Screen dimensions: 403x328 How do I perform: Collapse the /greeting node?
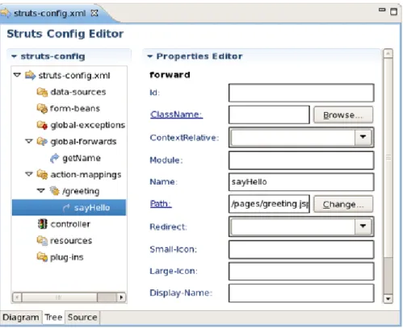pyautogui.click(x=41, y=191)
